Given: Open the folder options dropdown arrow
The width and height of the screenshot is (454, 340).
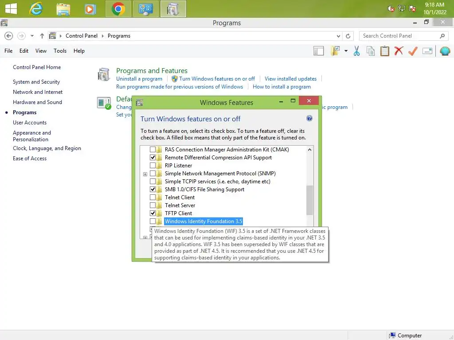Looking at the screenshot, I should coord(346,51).
